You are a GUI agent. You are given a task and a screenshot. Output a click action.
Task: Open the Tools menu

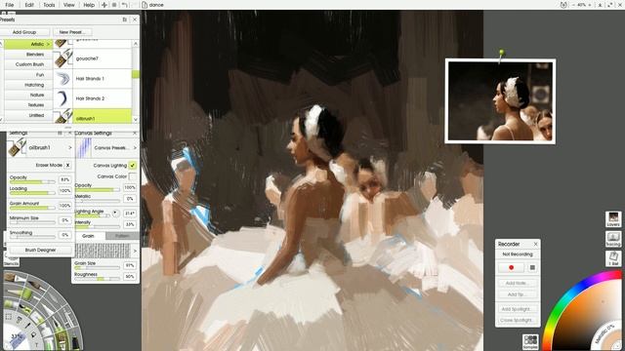[x=49, y=5]
